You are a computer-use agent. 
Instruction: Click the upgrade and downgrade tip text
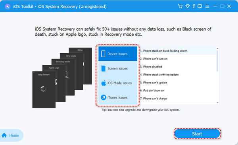(140, 110)
